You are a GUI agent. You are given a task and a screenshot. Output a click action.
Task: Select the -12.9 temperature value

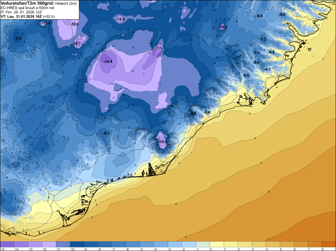(120, 19)
